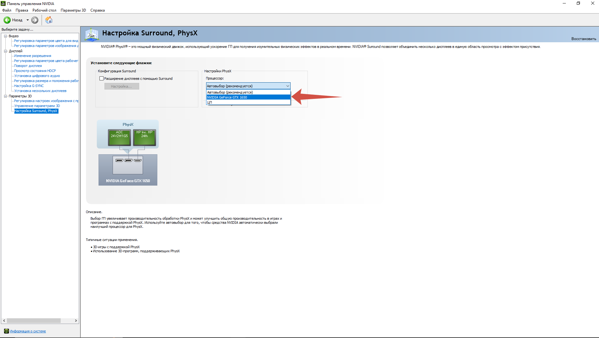Collapse the Параметры 3D tree section
This screenshot has height=338, width=599.
pyautogui.click(x=5, y=96)
